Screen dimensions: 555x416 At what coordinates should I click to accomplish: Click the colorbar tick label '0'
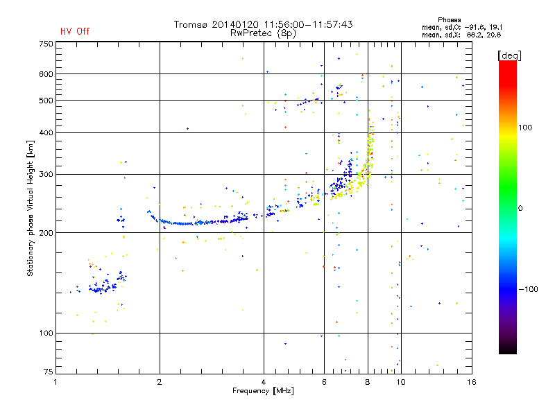pyautogui.click(x=520, y=208)
